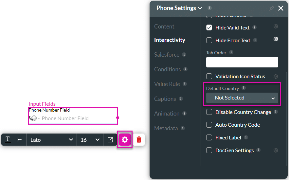The width and height of the screenshot is (289, 180).
Task: Uncheck the Hide Valid Text checkbox
Action: 209,27
